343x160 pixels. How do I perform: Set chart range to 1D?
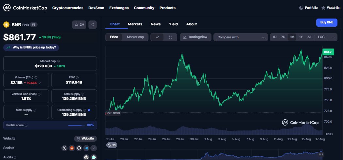click(274, 37)
